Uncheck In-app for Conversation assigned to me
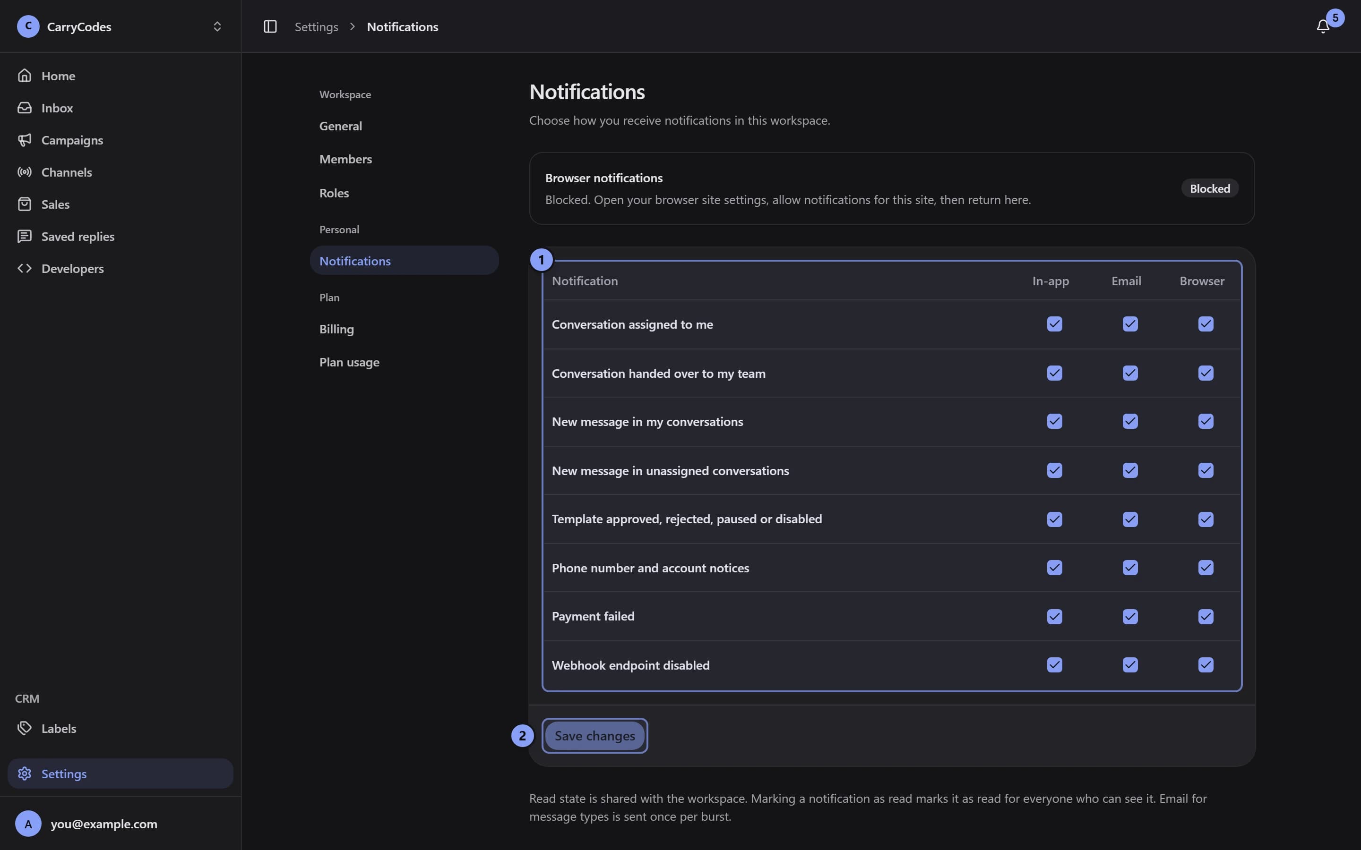Viewport: 1361px width, 850px height. tap(1054, 324)
